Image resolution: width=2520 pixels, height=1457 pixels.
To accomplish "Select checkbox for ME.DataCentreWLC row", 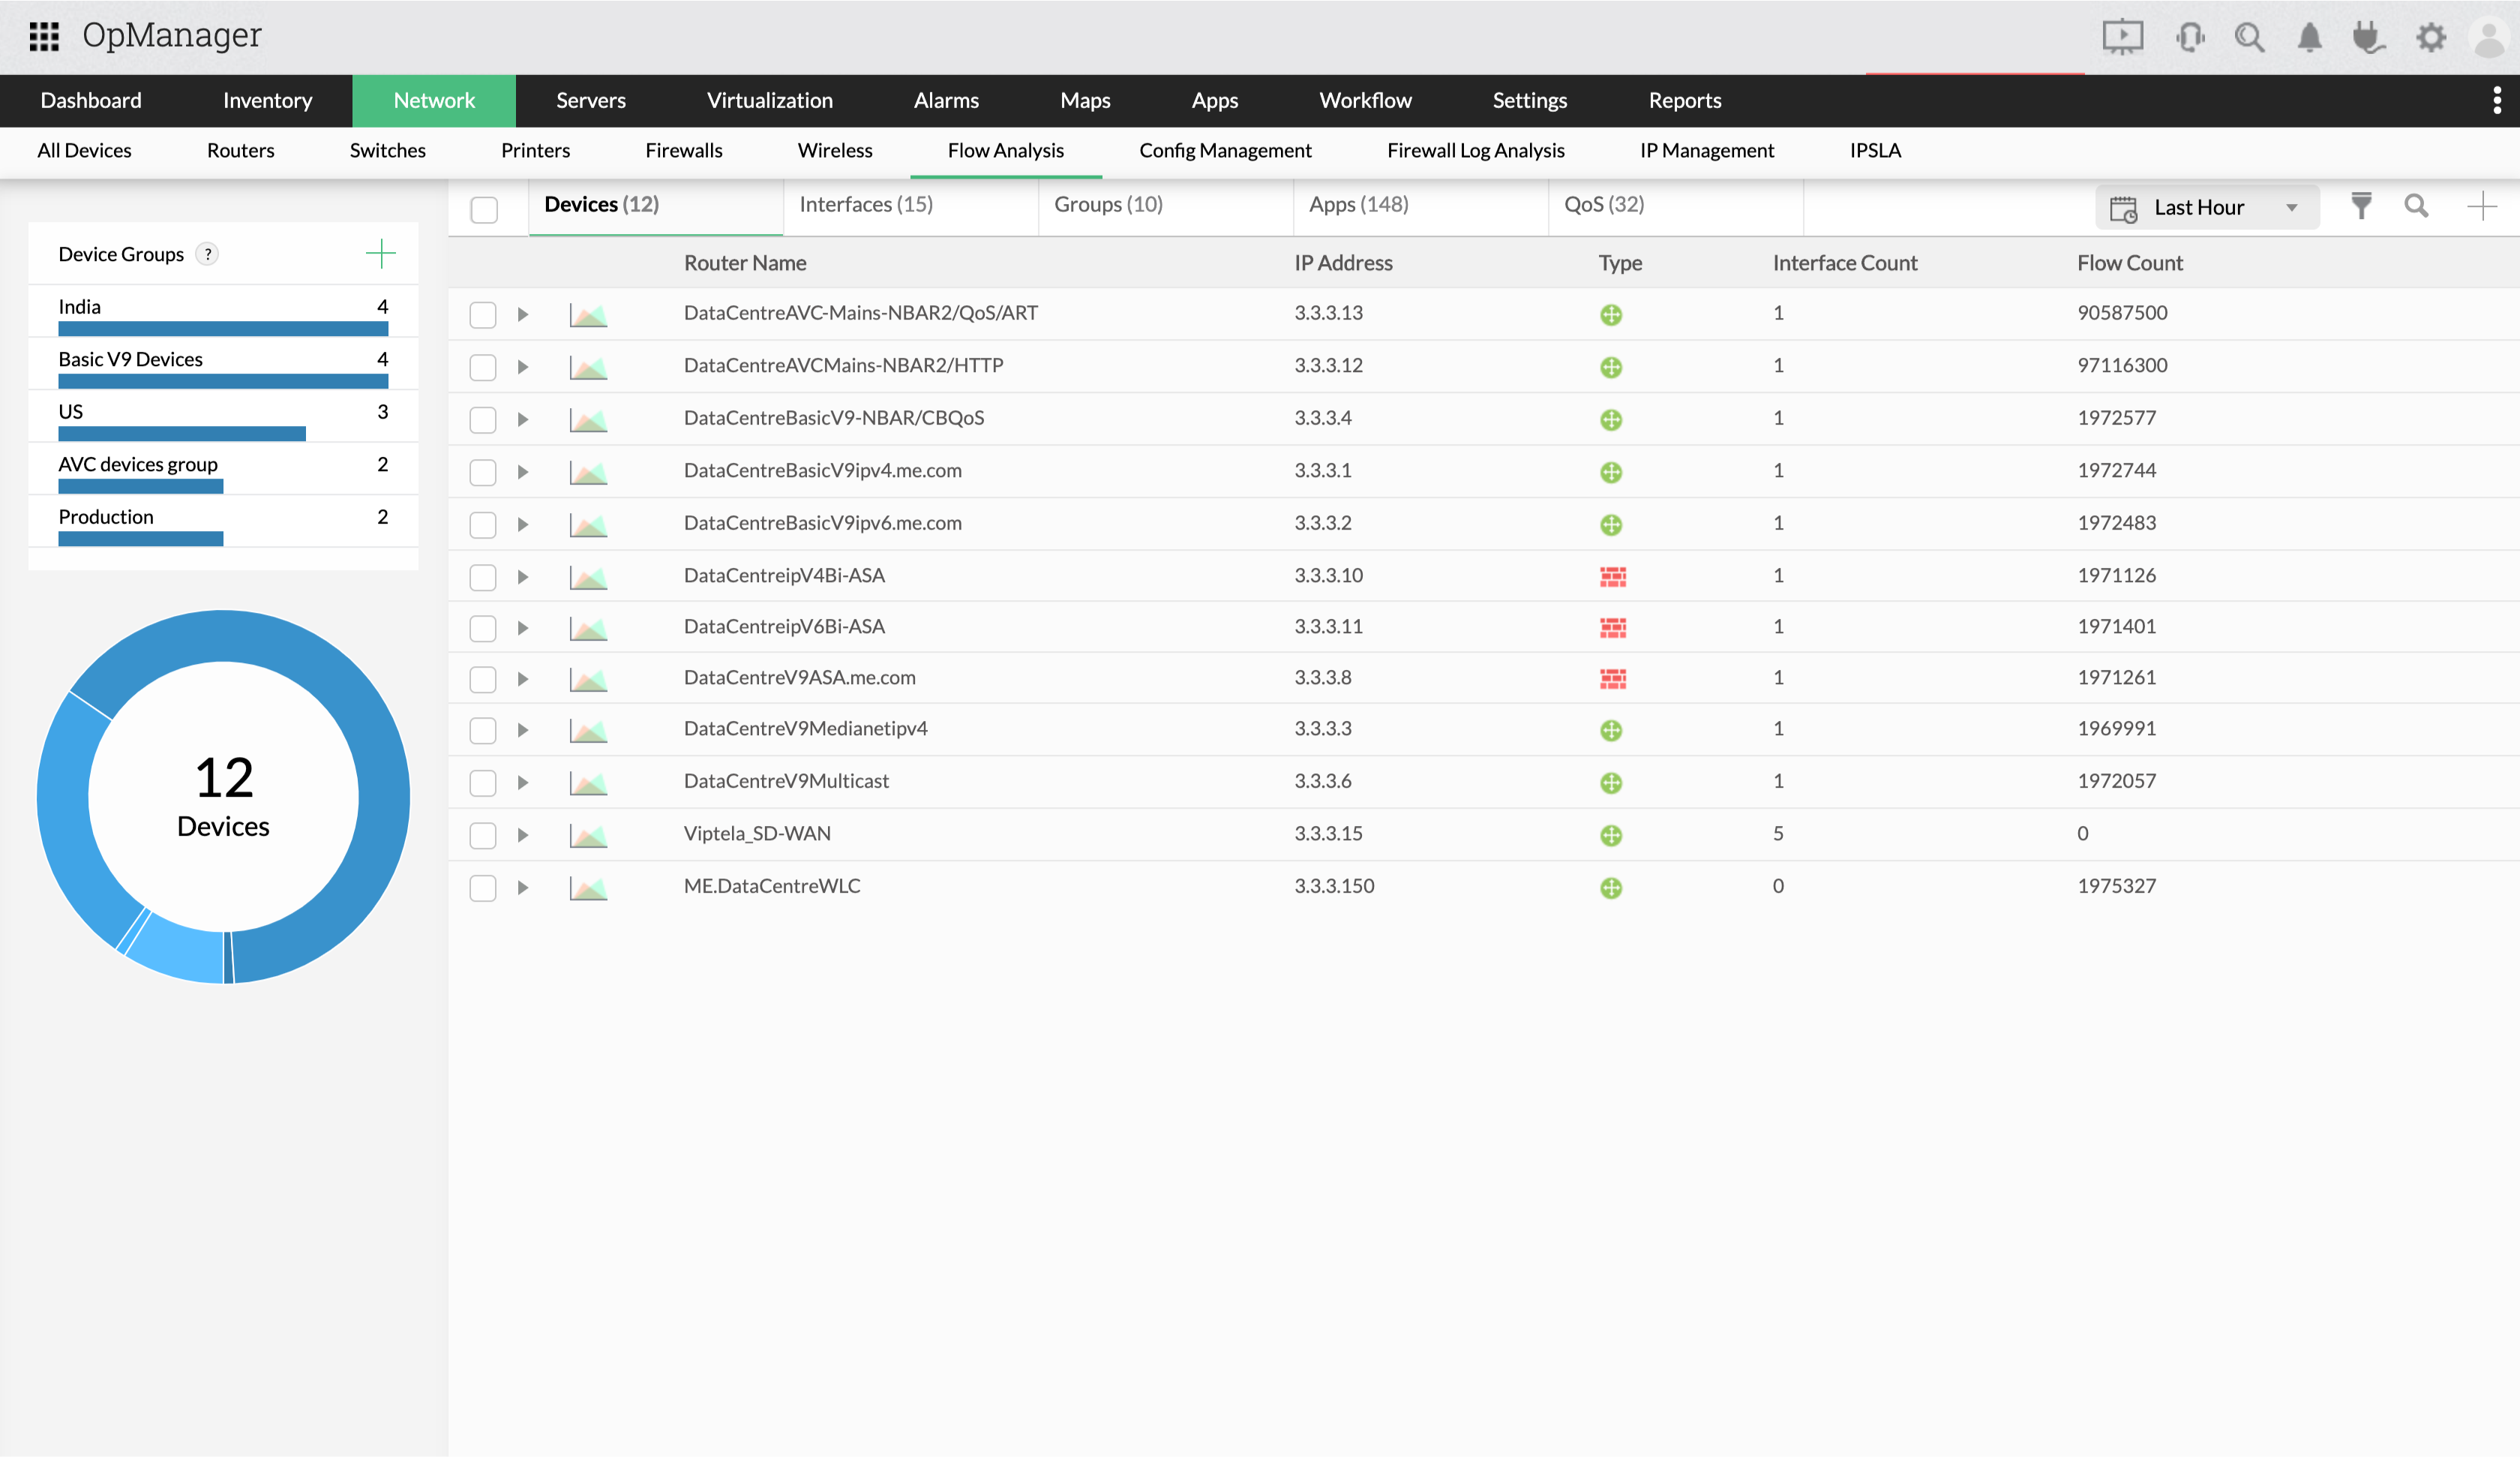I will [483, 888].
